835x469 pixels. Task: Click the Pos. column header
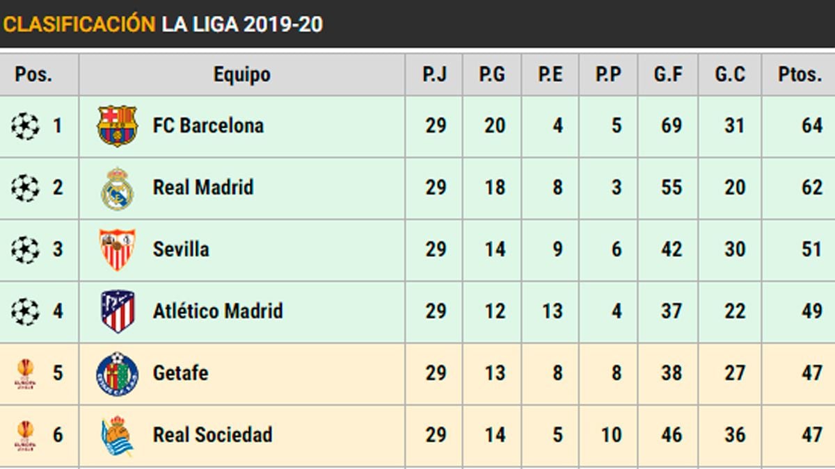[33, 74]
